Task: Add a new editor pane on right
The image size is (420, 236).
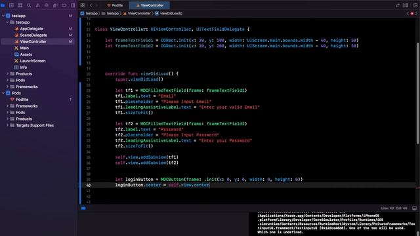Action: pyautogui.click(x=415, y=5)
